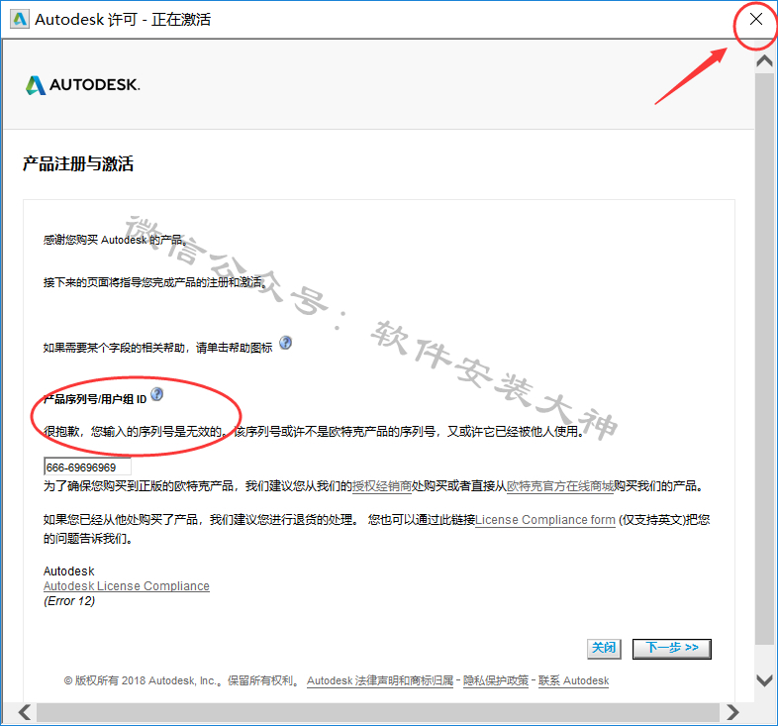Click the horizontal scrollbar left arrow
This screenshot has height=726, width=778.
pos(25,712)
